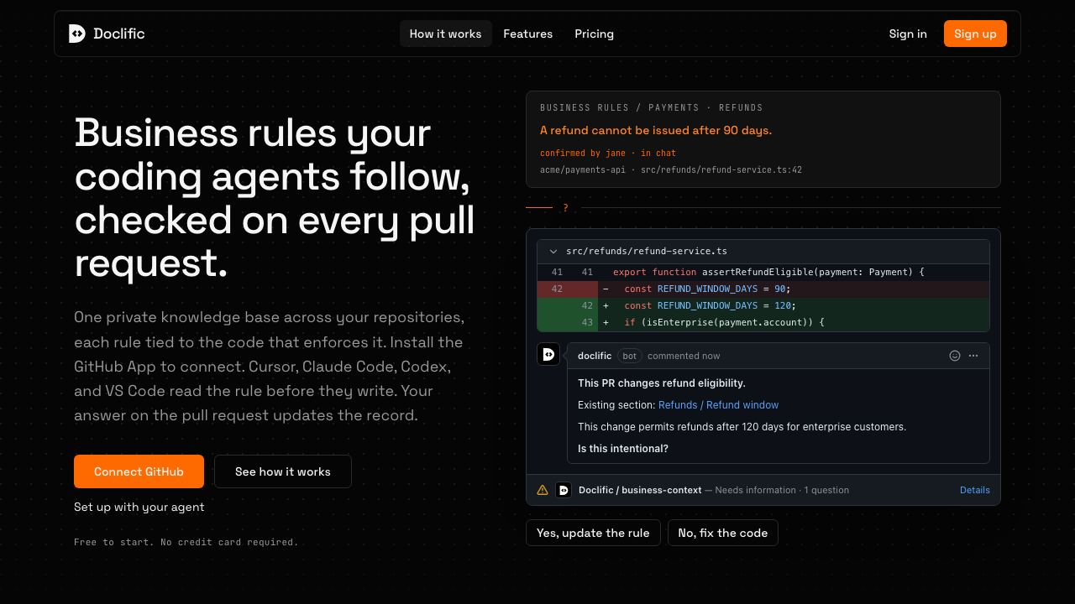Open the How it works nav item
The height and width of the screenshot is (604, 1075).
coord(445,34)
